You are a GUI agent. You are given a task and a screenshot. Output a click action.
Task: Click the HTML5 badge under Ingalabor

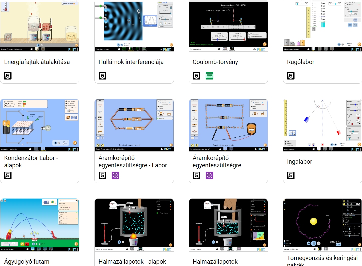[291, 175]
